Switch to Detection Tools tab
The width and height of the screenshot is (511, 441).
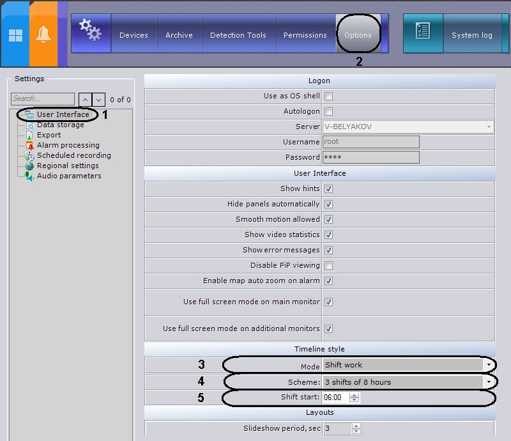pos(238,35)
